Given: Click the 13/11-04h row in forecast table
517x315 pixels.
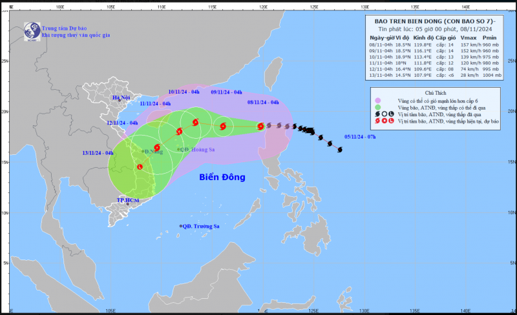Looking at the screenshot, I should coord(435,75).
